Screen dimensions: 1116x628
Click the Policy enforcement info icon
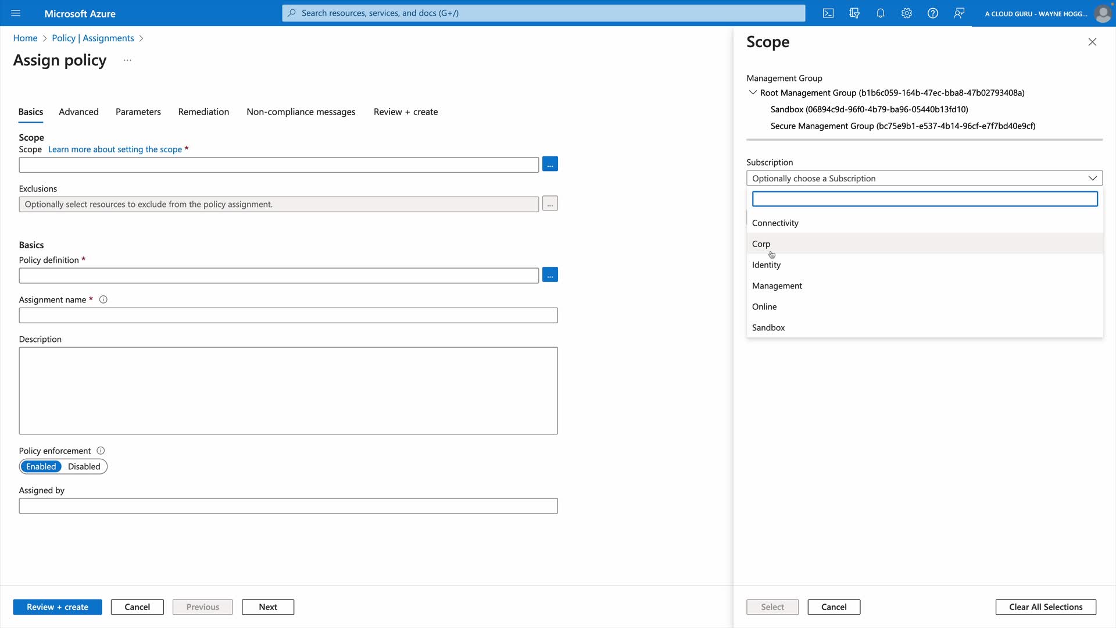101,451
